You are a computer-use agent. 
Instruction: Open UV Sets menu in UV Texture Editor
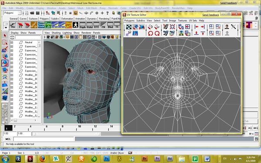coord(193,20)
